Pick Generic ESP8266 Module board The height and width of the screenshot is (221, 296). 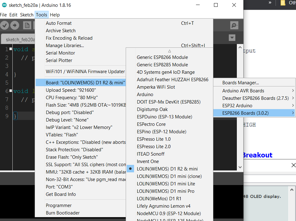[x=162, y=57]
